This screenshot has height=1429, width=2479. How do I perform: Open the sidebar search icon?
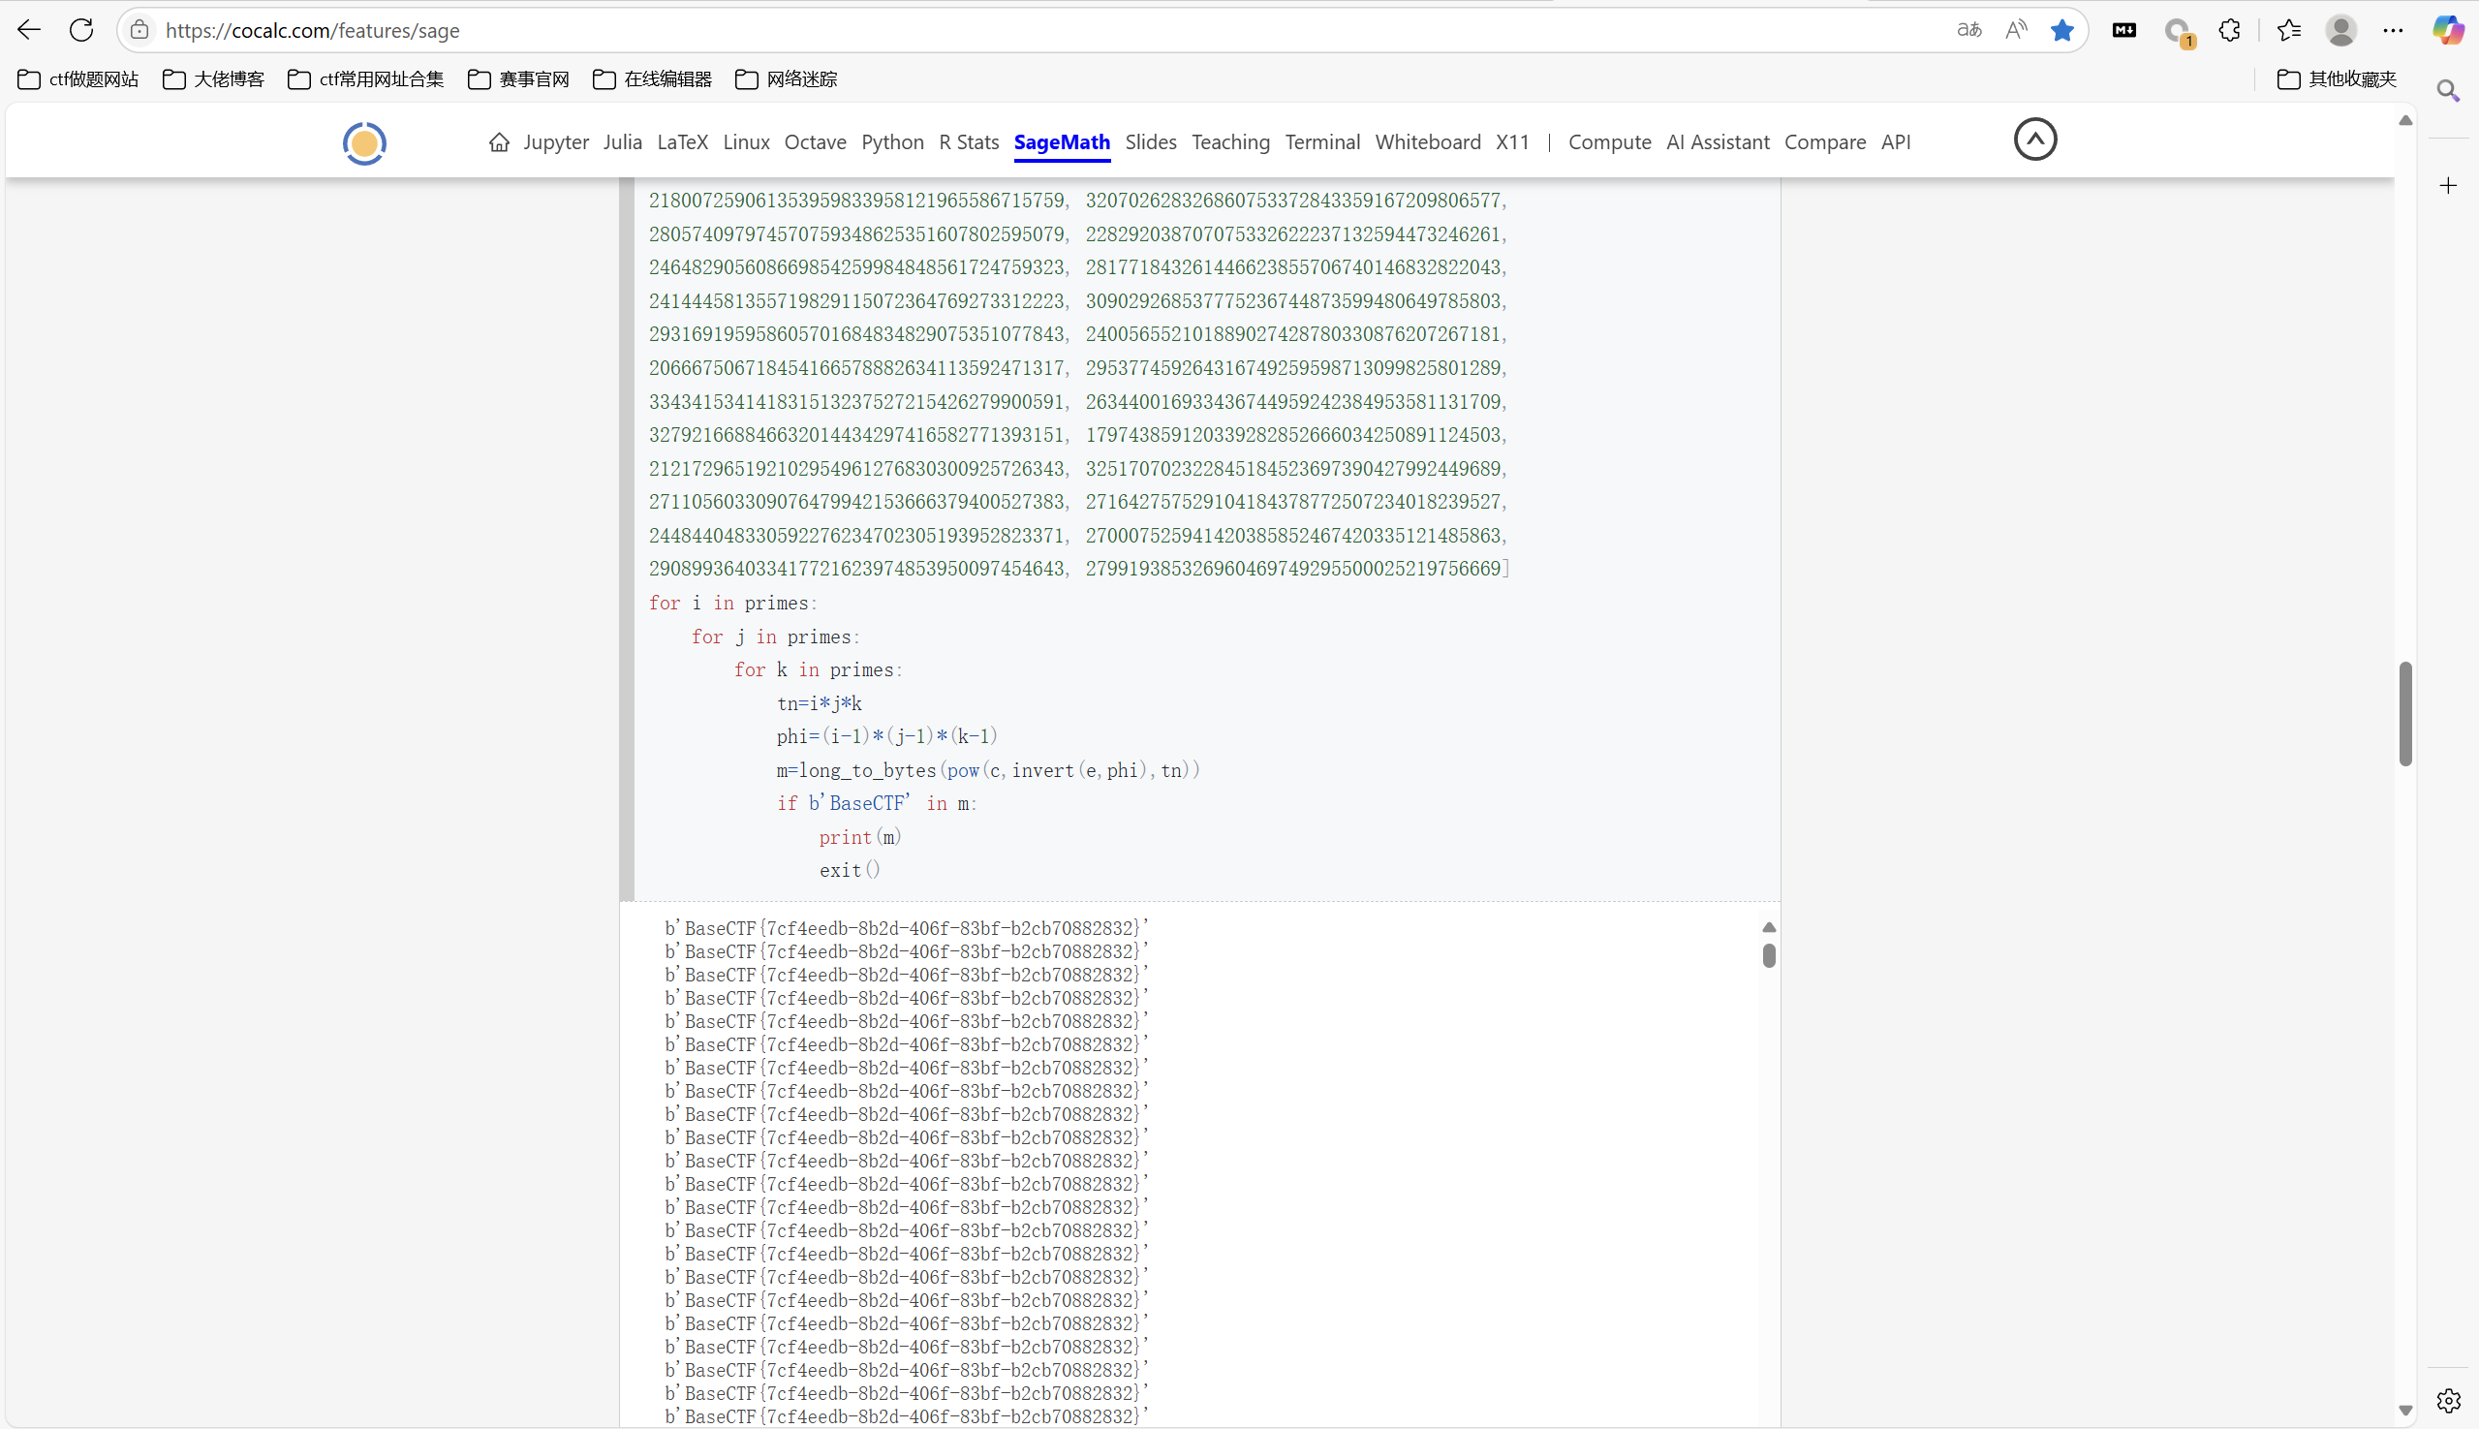(x=2449, y=90)
